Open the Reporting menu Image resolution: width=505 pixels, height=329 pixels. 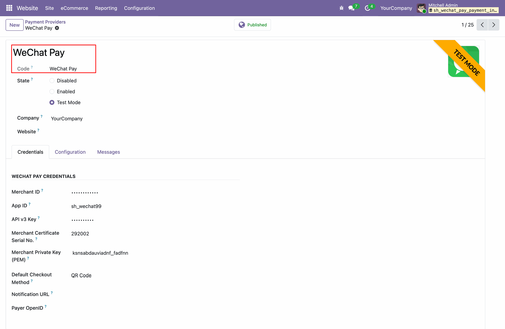click(106, 8)
